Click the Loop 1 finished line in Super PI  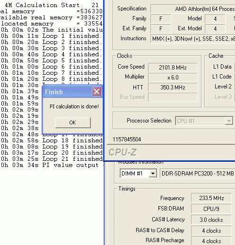pyautogui.click(x=52, y=36)
